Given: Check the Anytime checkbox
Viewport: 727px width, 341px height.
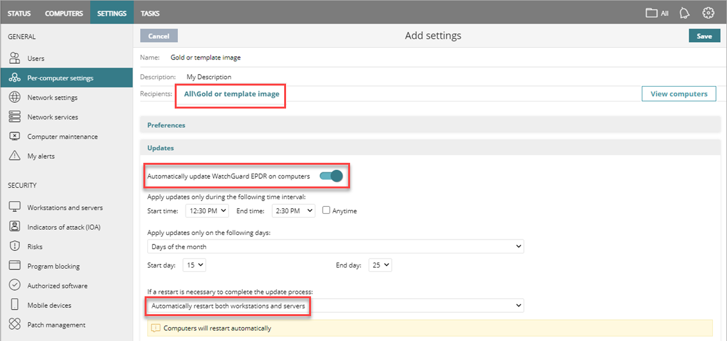Looking at the screenshot, I should tap(326, 211).
